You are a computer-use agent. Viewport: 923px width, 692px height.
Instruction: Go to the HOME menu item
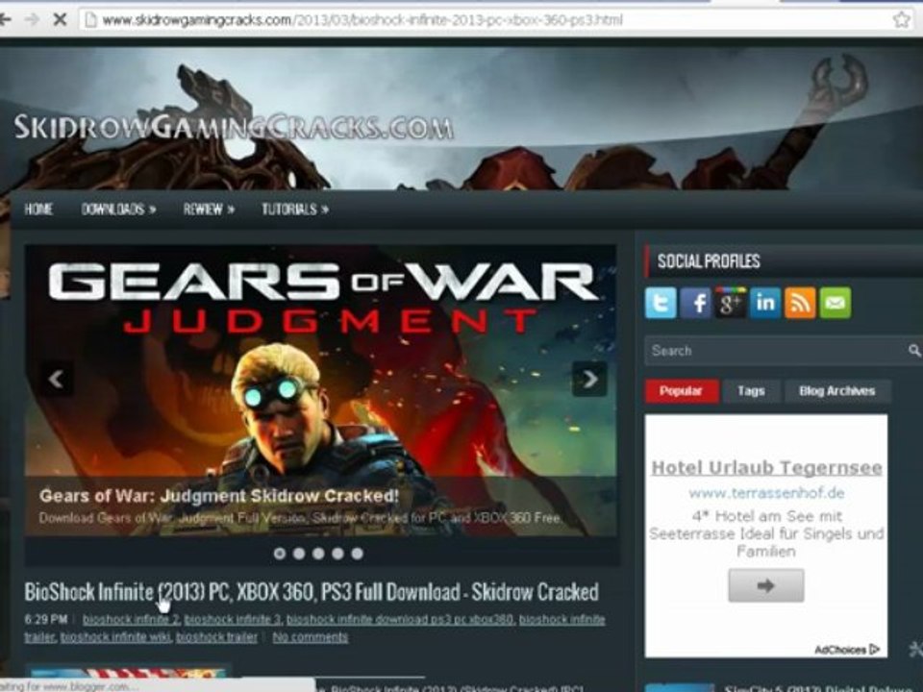pos(38,209)
